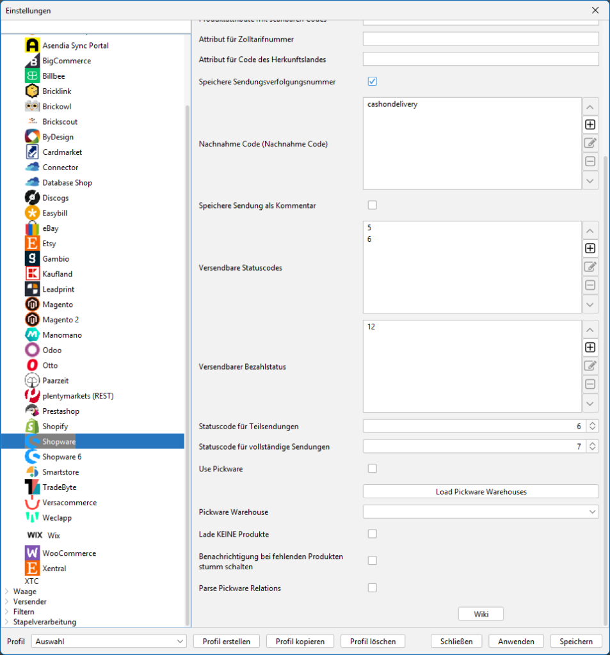
Task: Select the eBay icon in the sidebar
Action: 32,228
